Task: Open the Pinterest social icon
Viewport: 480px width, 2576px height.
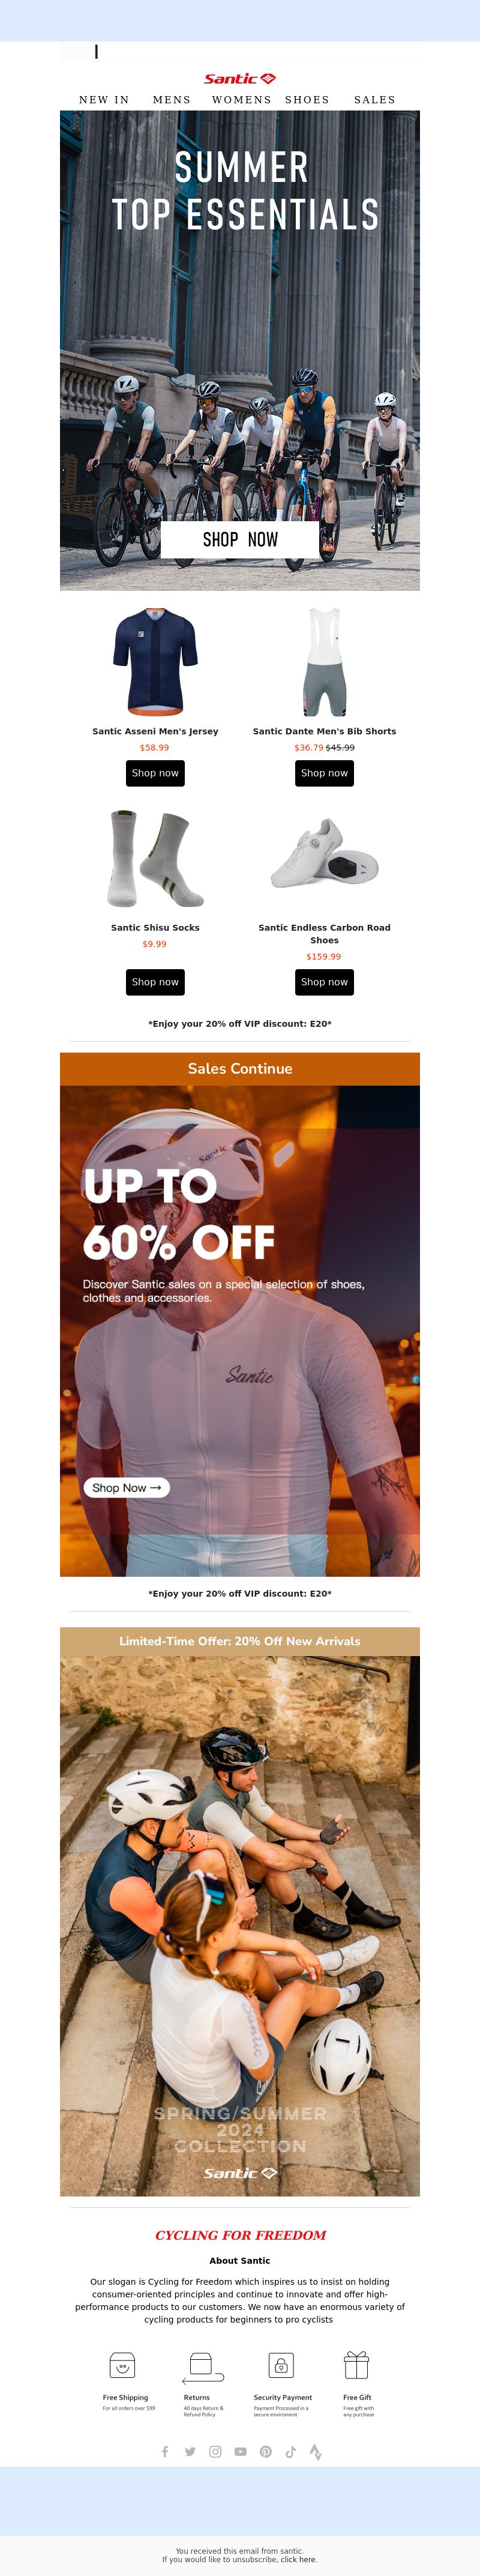Action: click(265, 2451)
